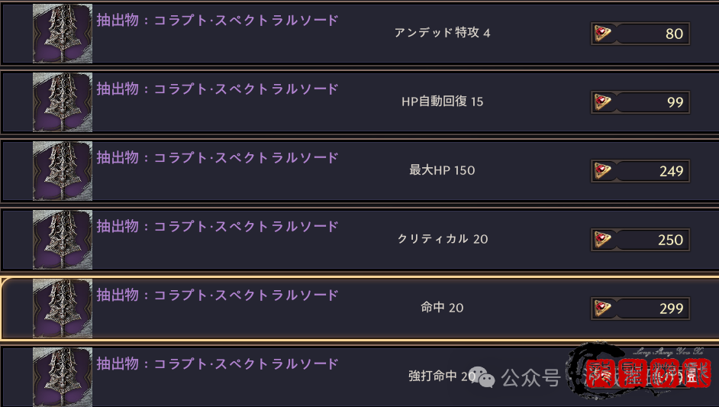
Task: Click the price field showing 249
Action: tap(651, 171)
